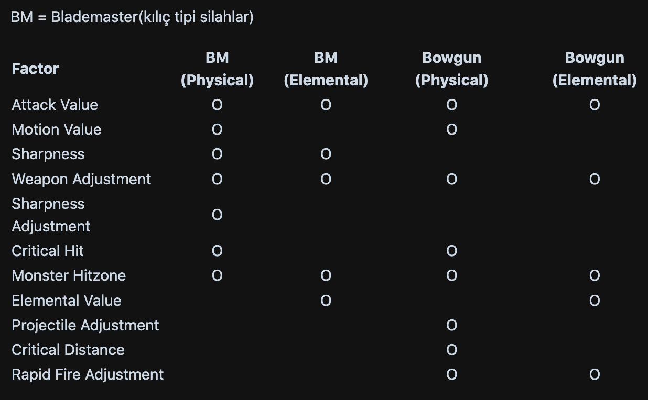648x400 pixels.
Task: Click the Bowgun (Elemental) column header
Action: click(595, 69)
